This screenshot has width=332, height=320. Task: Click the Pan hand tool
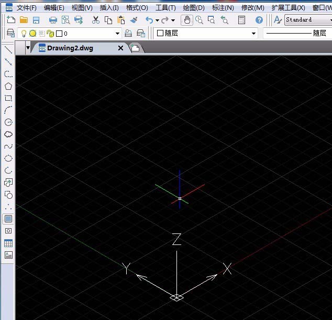(187, 20)
